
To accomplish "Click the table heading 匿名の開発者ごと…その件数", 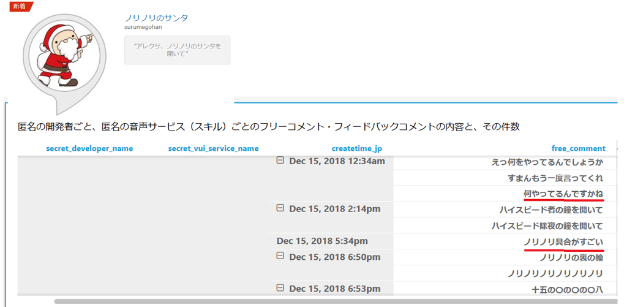I will pos(269,127).
